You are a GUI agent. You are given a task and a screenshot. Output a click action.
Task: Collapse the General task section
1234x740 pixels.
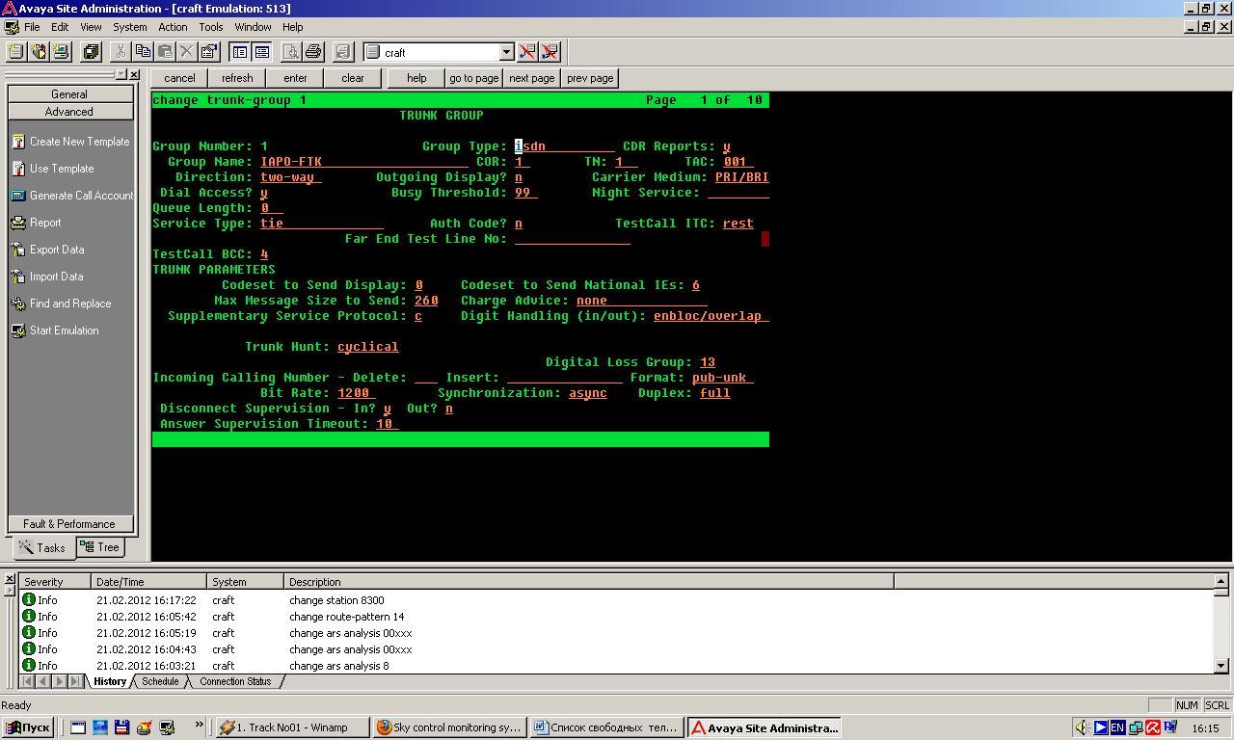click(69, 94)
